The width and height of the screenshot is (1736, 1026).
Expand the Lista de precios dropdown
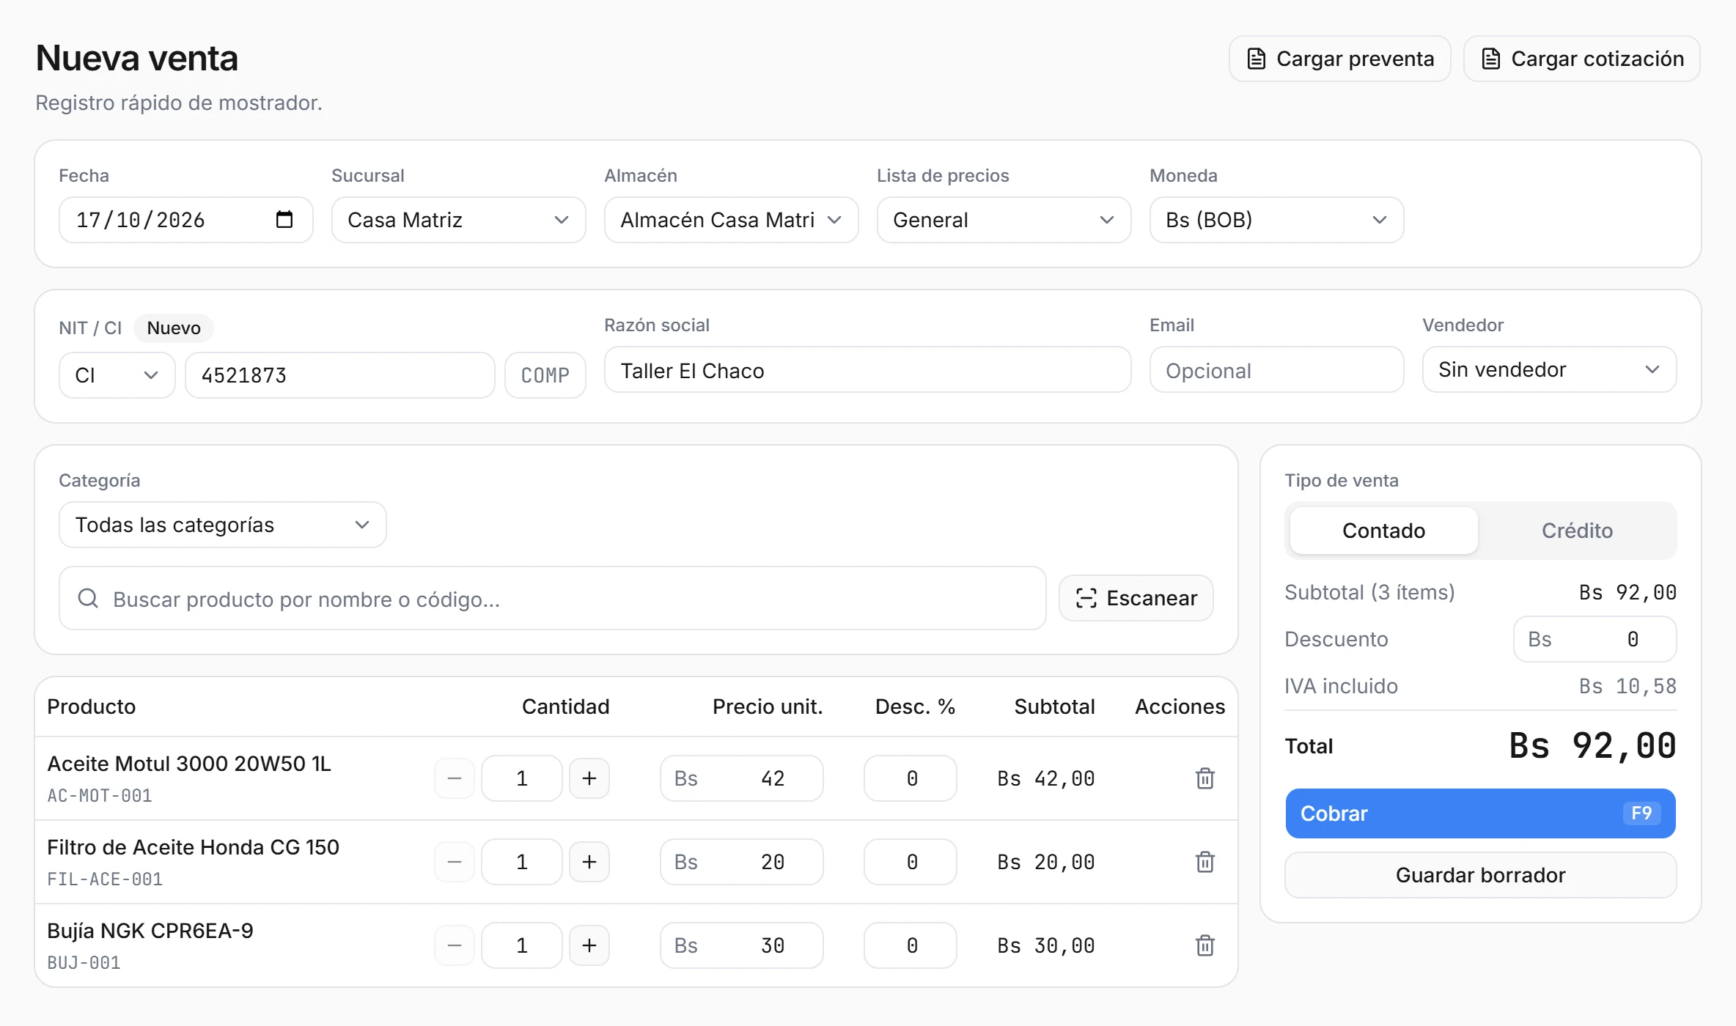click(1004, 220)
